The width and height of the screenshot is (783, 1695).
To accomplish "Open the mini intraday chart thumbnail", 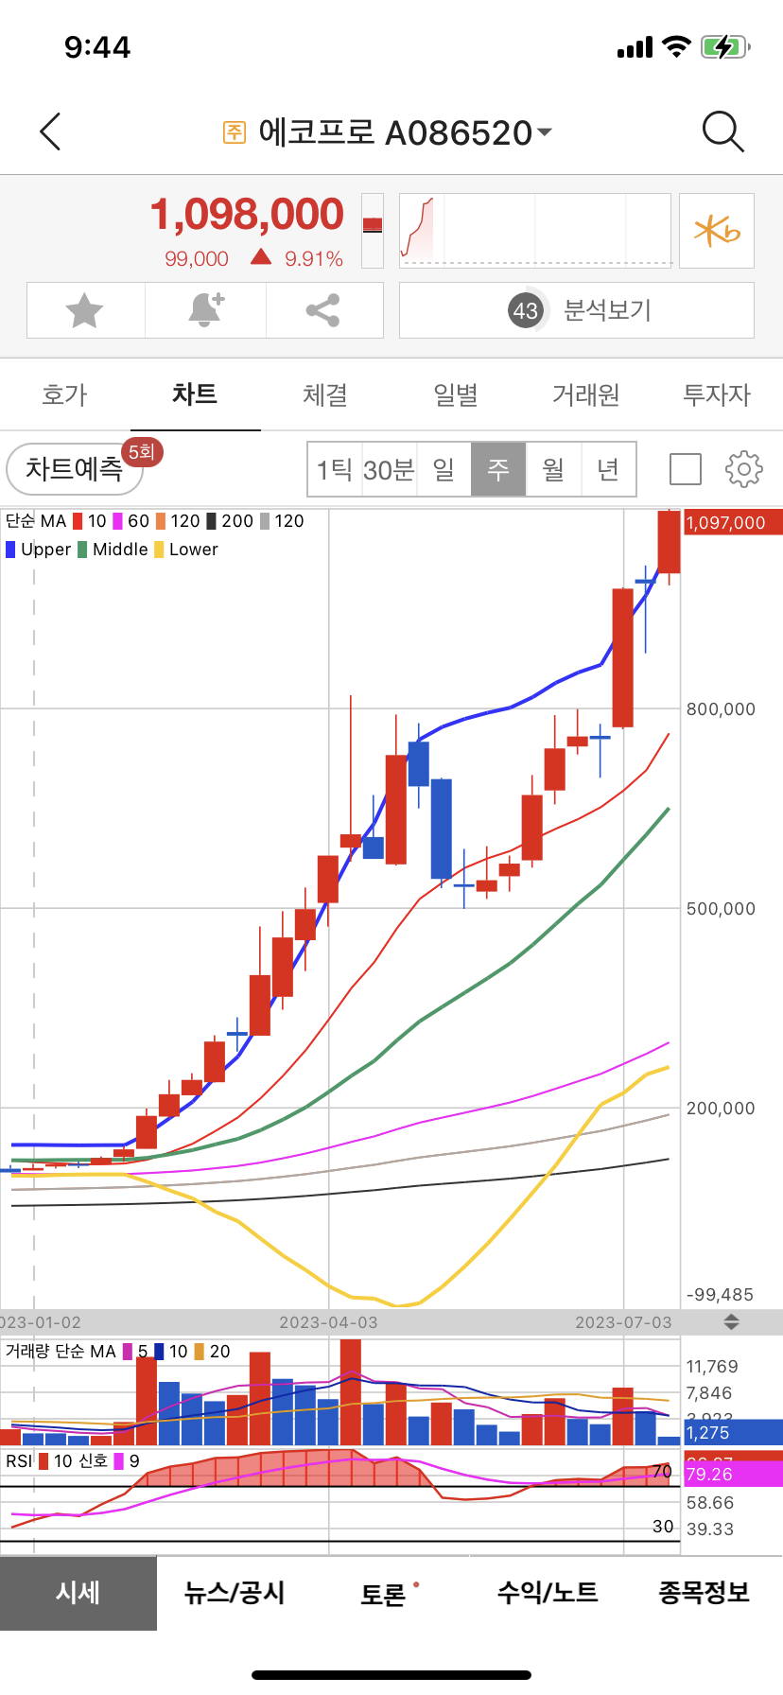I will (x=535, y=231).
